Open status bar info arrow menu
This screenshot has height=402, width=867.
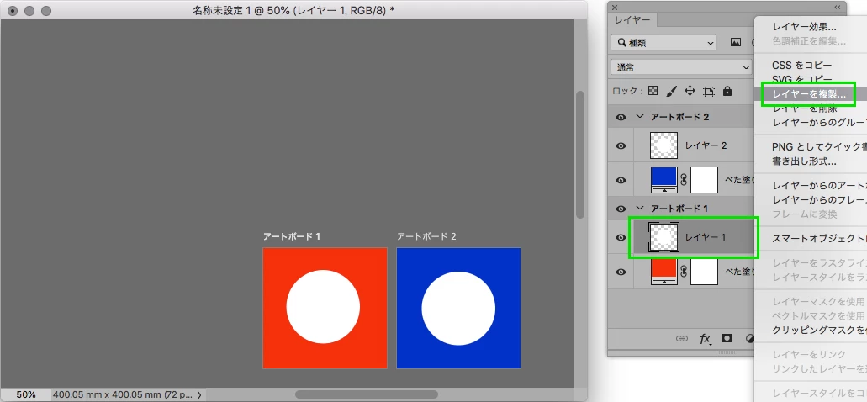pos(199,394)
